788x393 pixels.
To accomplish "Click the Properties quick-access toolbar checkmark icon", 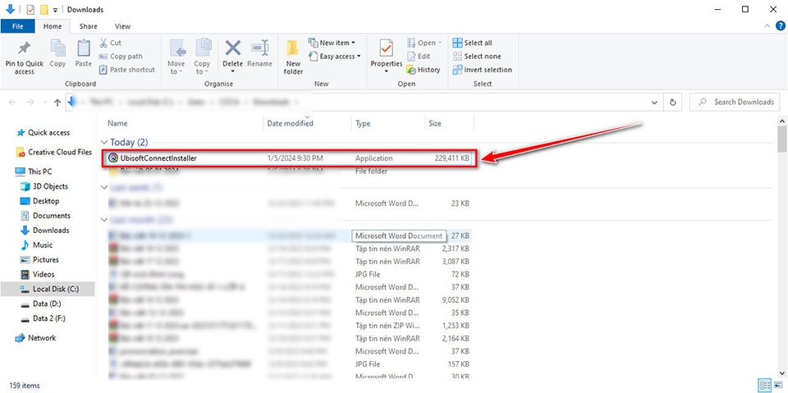I will pos(30,10).
